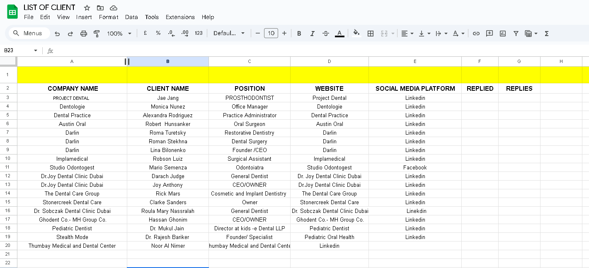Increase decimal places
This screenshot has height=268, width=589.
tap(185, 33)
